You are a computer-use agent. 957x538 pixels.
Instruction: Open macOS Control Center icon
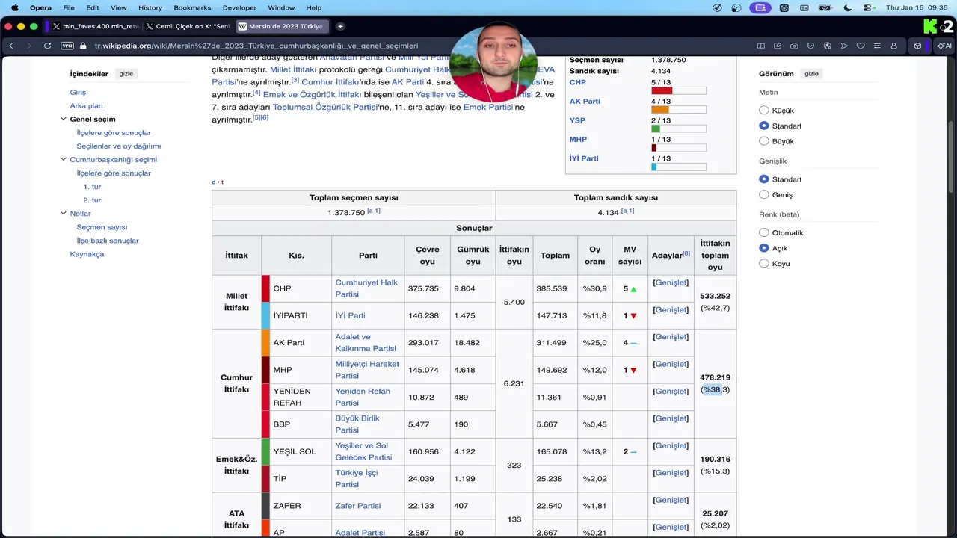coord(868,7)
